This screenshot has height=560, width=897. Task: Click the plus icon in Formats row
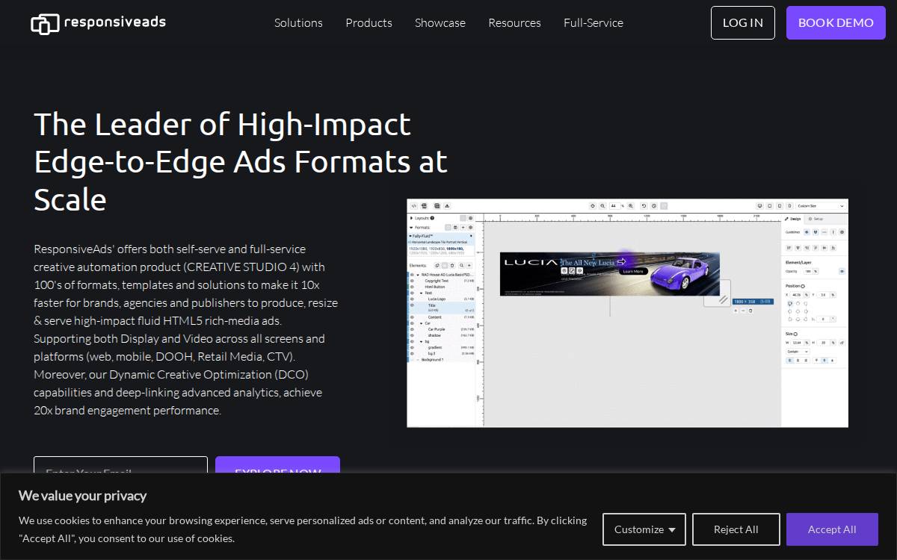pyautogui.click(x=463, y=227)
